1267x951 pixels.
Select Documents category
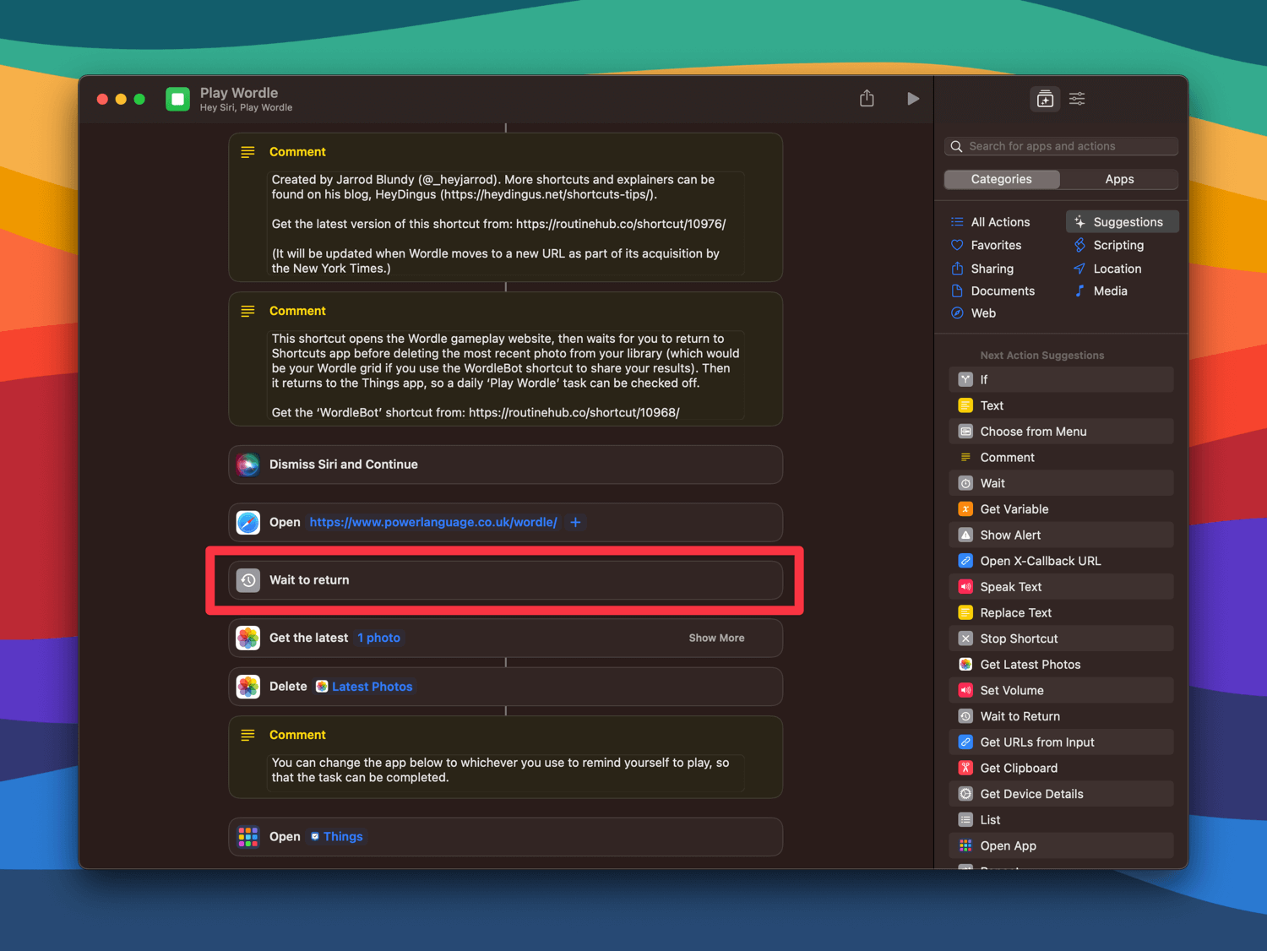[x=1003, y=291]
